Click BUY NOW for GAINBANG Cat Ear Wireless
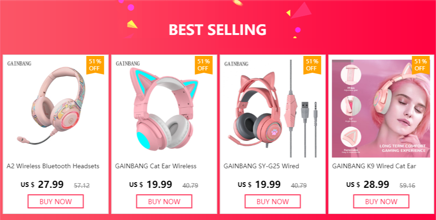This screenshot has width=436, height=220. (x=164, y=201)
